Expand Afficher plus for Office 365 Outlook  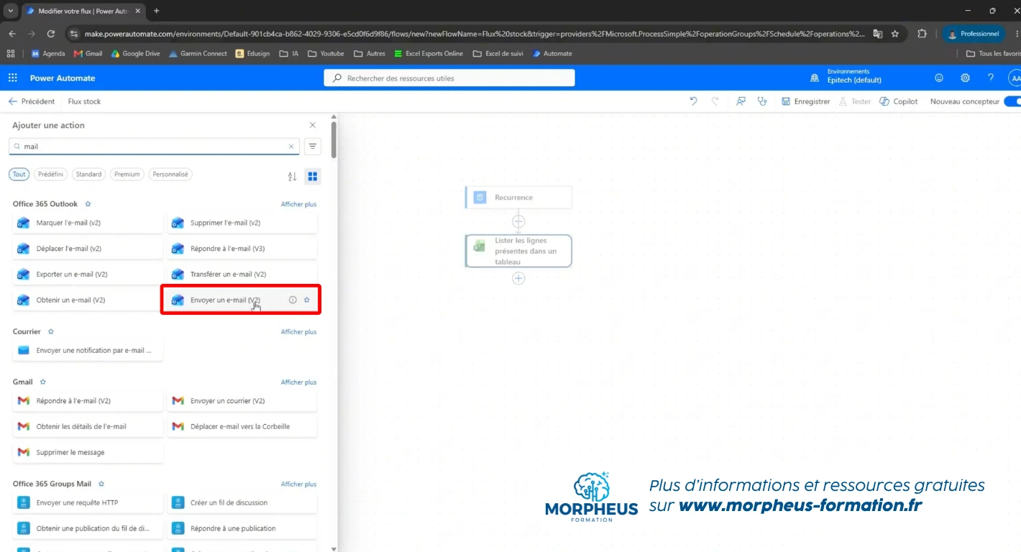[x=298, y=204]
